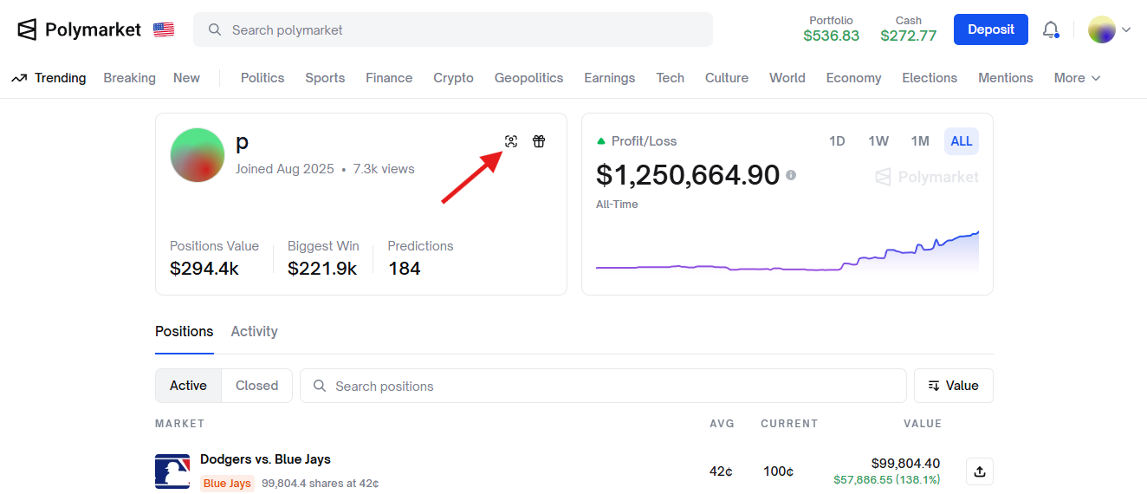Open notifications bell icon
1147x494 pixels.
click(1050, 29)
